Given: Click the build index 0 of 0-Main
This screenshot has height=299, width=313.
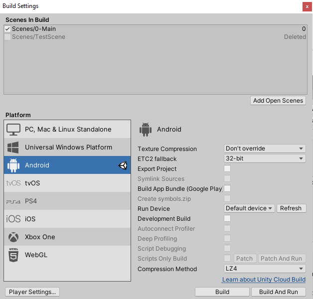Looking at the screenshot, I should [x=304, y=29].
